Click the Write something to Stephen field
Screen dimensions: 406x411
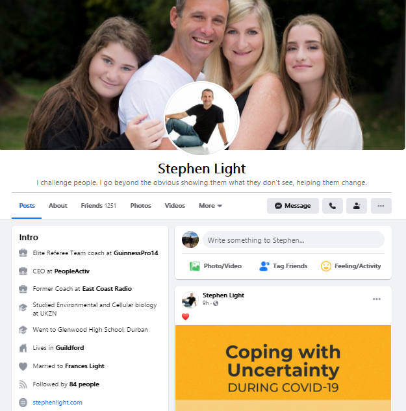[x=294, y=240]
